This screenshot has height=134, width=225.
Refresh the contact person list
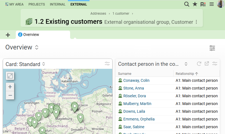click(199, 64)
